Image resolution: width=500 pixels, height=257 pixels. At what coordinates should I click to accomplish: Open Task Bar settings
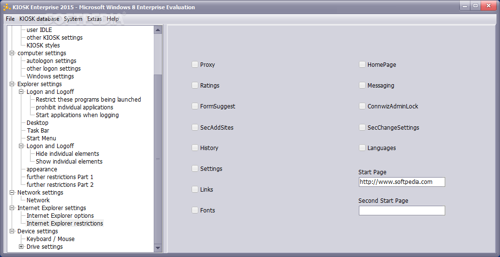(x=38, y=130)
